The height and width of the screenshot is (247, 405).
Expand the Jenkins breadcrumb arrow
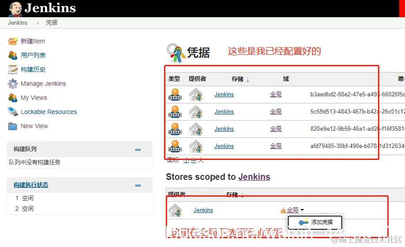38,23
